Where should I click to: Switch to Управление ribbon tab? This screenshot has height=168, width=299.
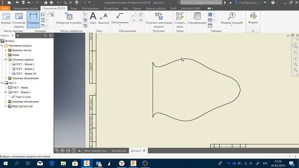pos(111,8)
